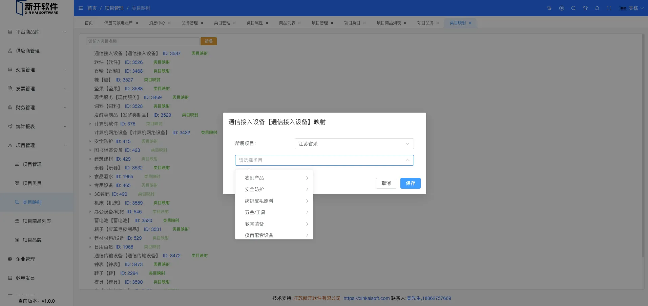Open the 所属项目 dropdown showing 江苏省采
Image resolution: width=648 pixels, height=306 pixels.
354,144
